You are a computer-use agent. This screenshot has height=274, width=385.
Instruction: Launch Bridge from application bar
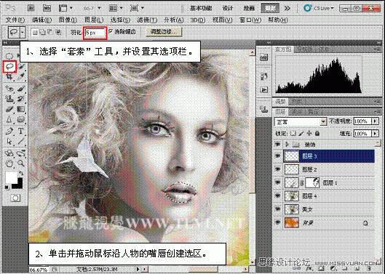pos(31,8)
